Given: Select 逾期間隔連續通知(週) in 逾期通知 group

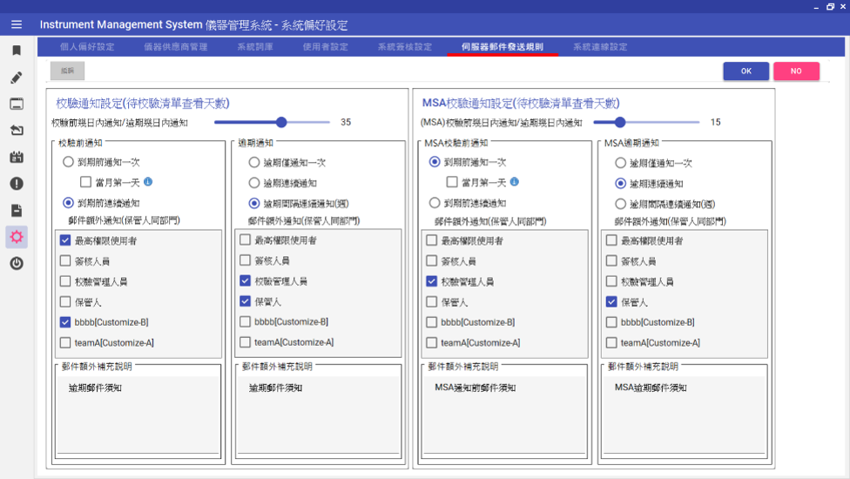Looking at the screenshot, I should coord(254,204).
